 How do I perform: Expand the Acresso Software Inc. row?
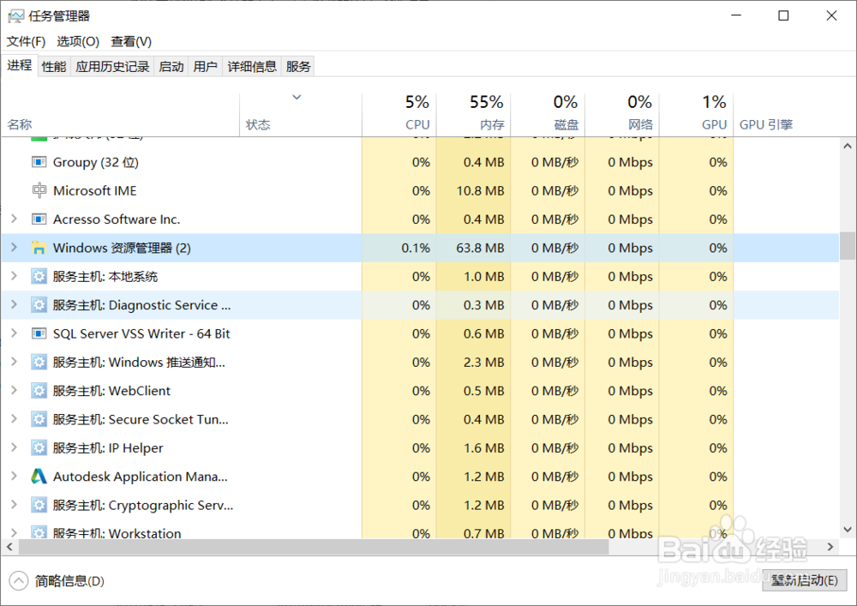tap(15, 219)
